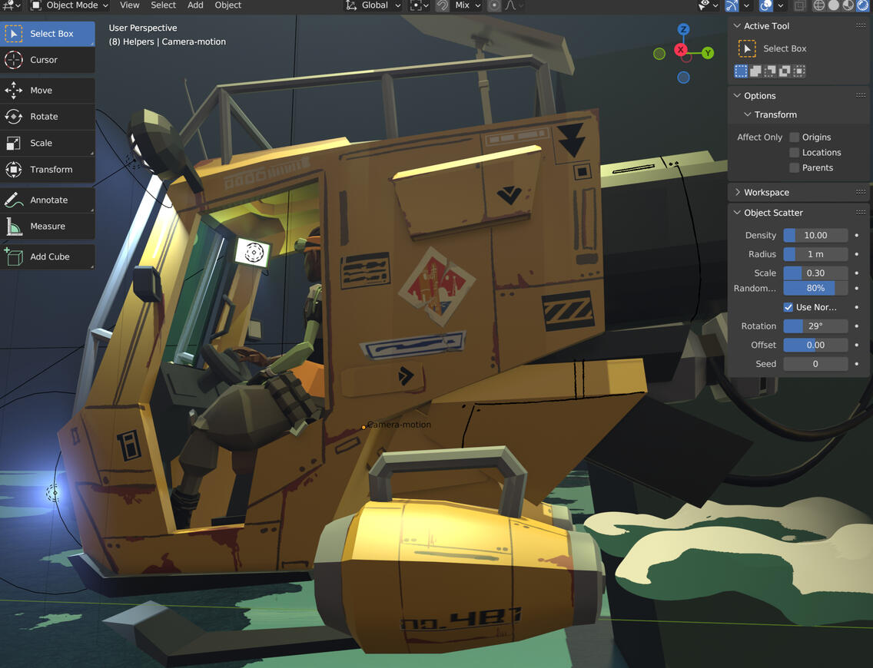Screen dimensions: 873x668
Task: Select the Annotate tool
Action: (x=48, y=200)
